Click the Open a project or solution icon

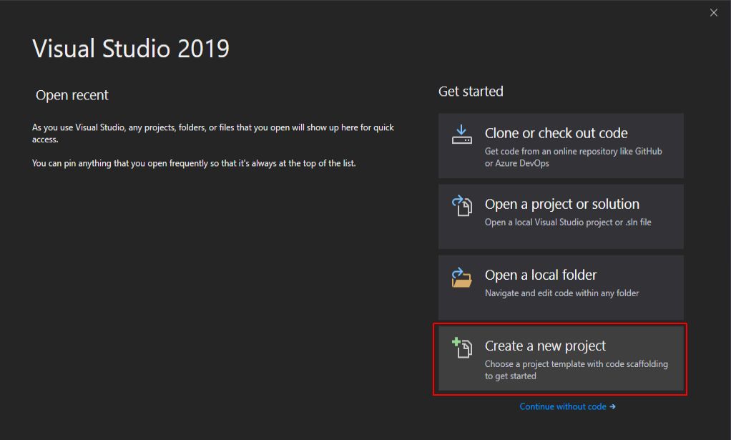[462, 206]
